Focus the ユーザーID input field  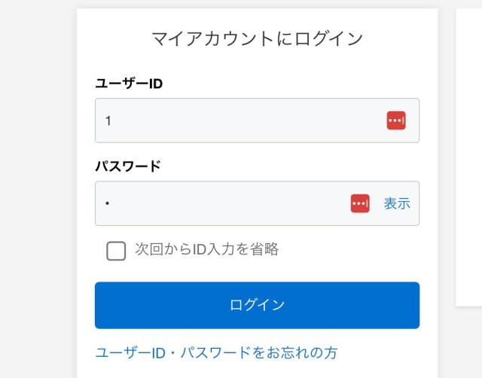pos(241,120)
